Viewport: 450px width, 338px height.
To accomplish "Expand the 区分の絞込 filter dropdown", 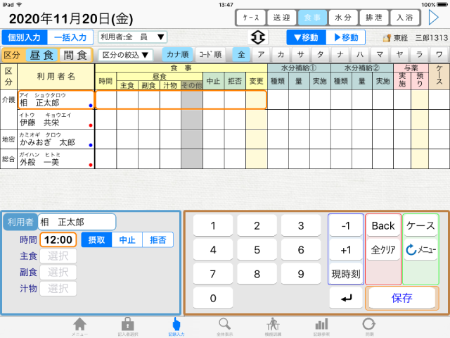I will 125,54.
